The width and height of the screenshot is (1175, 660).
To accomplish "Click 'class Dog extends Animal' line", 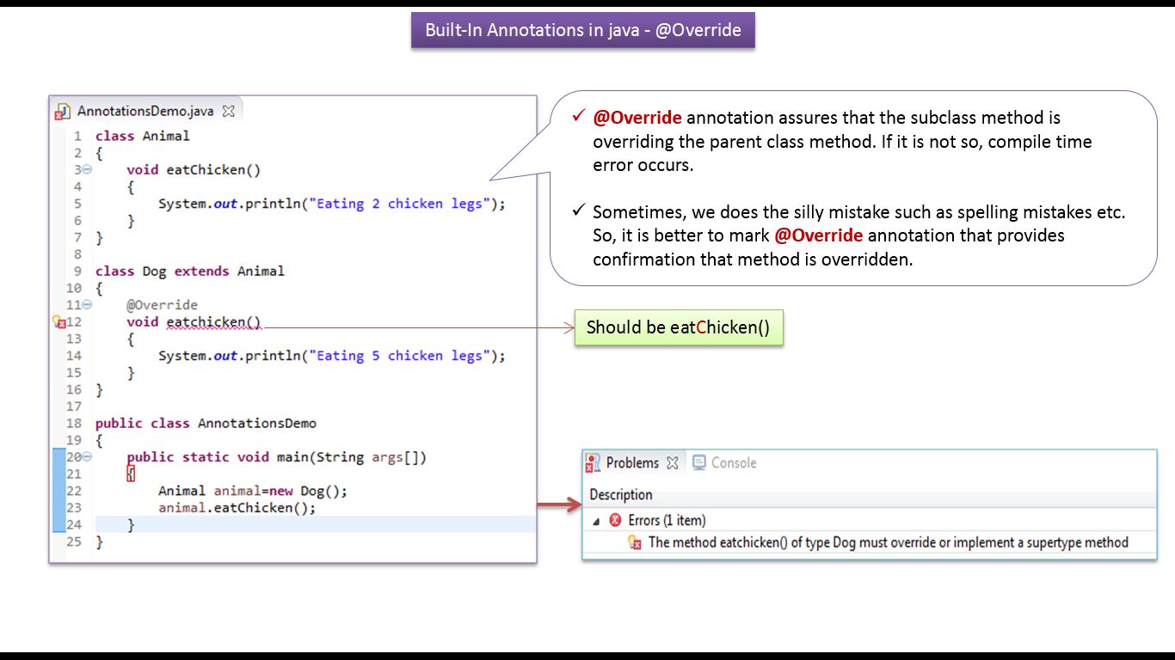I will (190, 272).
